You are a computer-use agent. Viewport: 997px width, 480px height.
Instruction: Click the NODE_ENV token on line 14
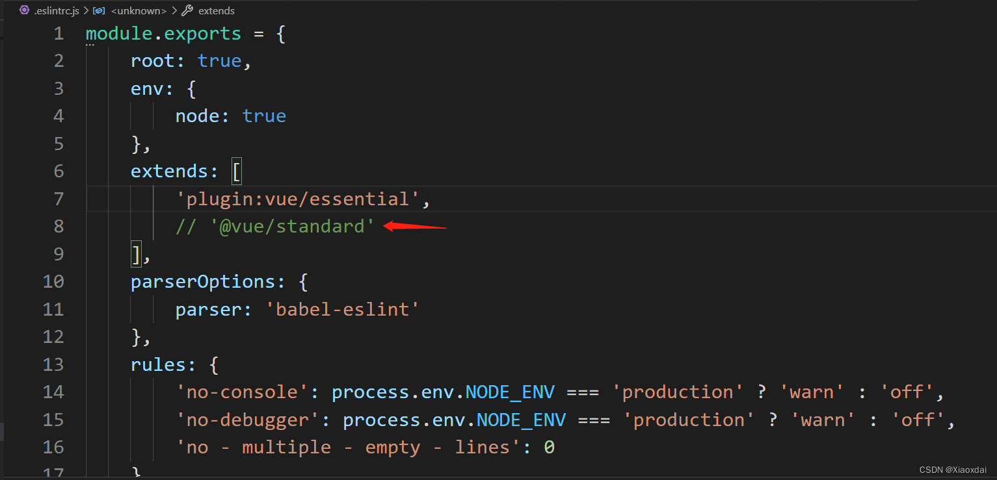(x=510, y=392)
